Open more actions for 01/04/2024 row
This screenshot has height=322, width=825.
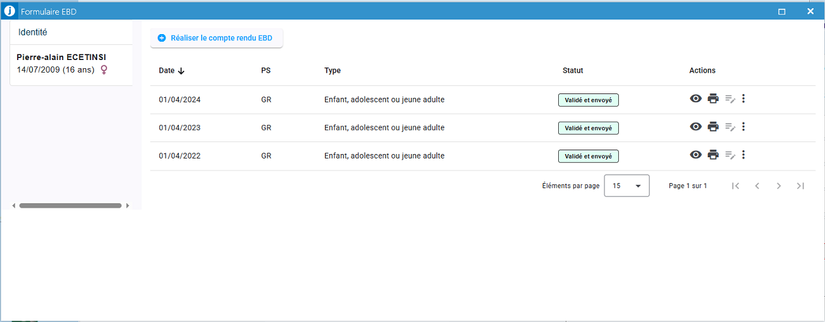[x=743, y=98]
